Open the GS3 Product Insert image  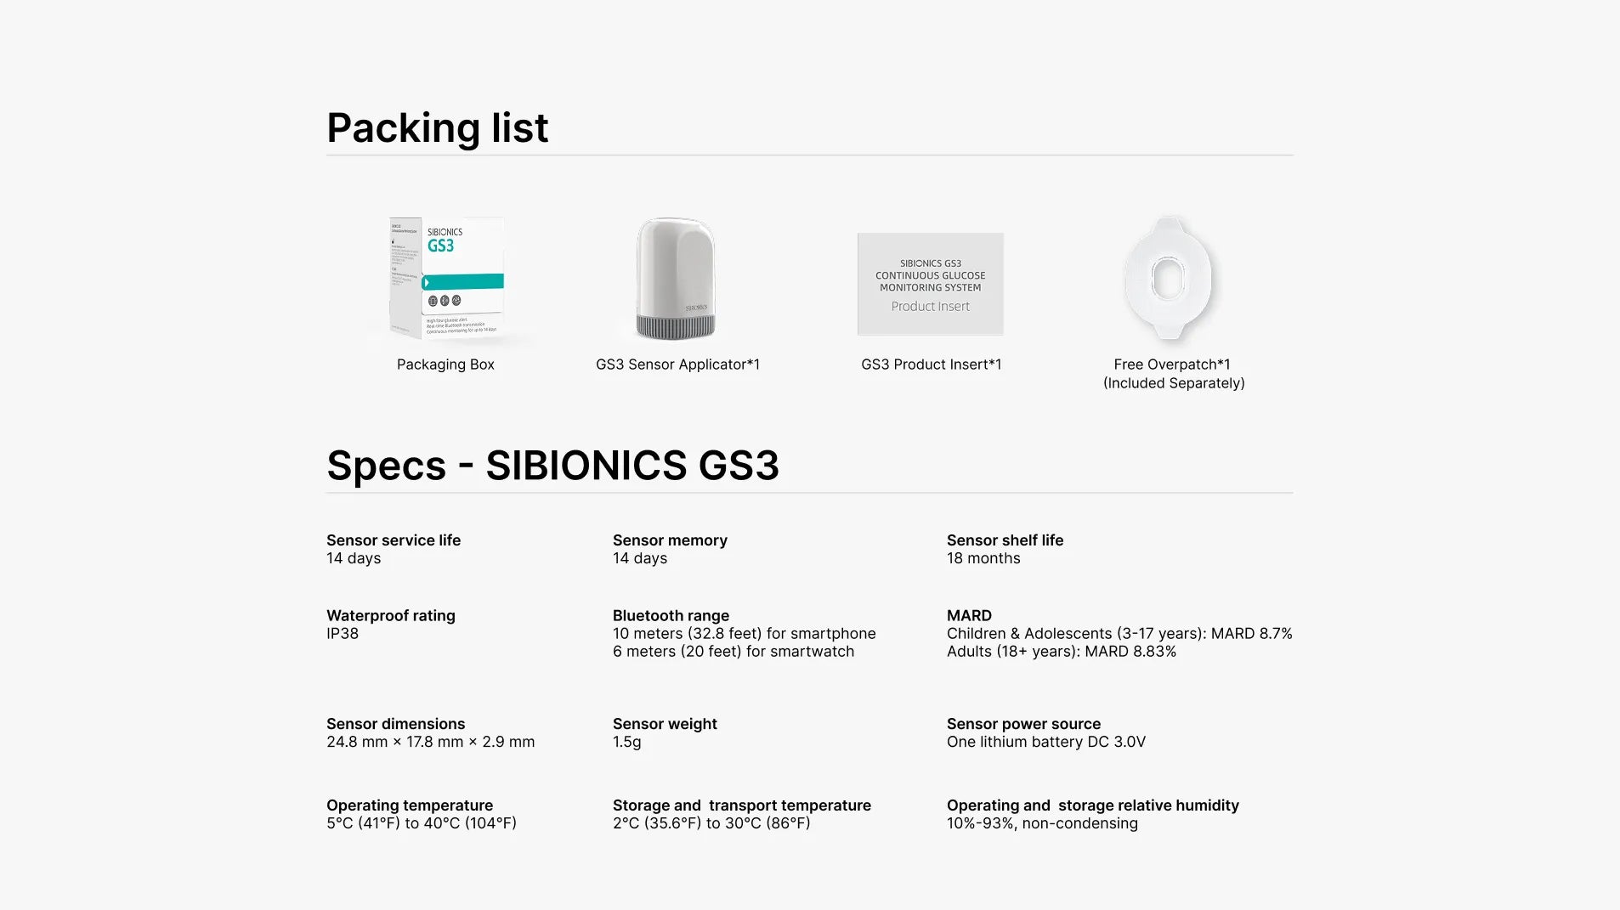[x=931, y=284]
